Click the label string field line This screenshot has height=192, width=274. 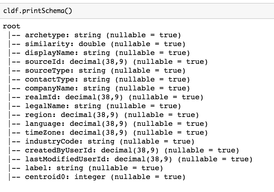tap(94, 168)
